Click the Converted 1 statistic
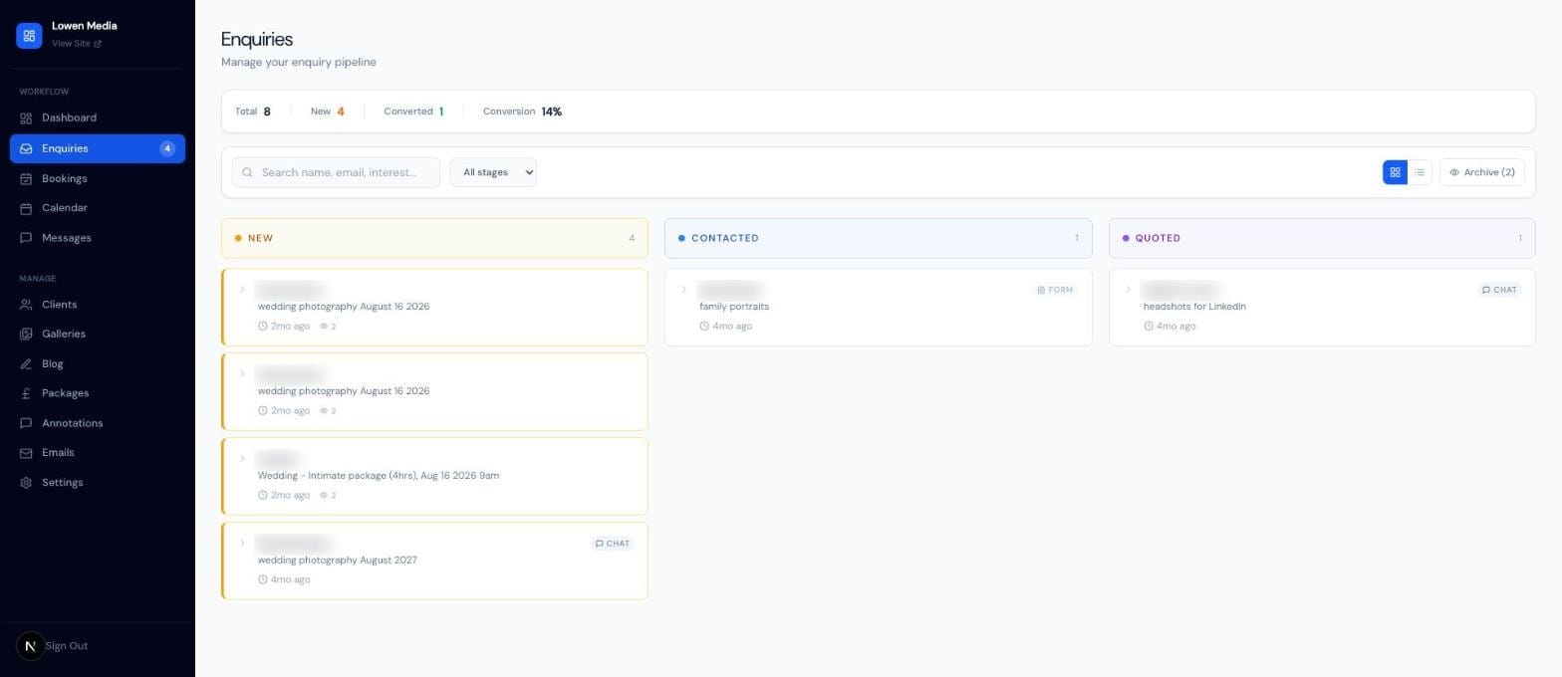This screenshot has height=677, width=1562. point(413,112)
